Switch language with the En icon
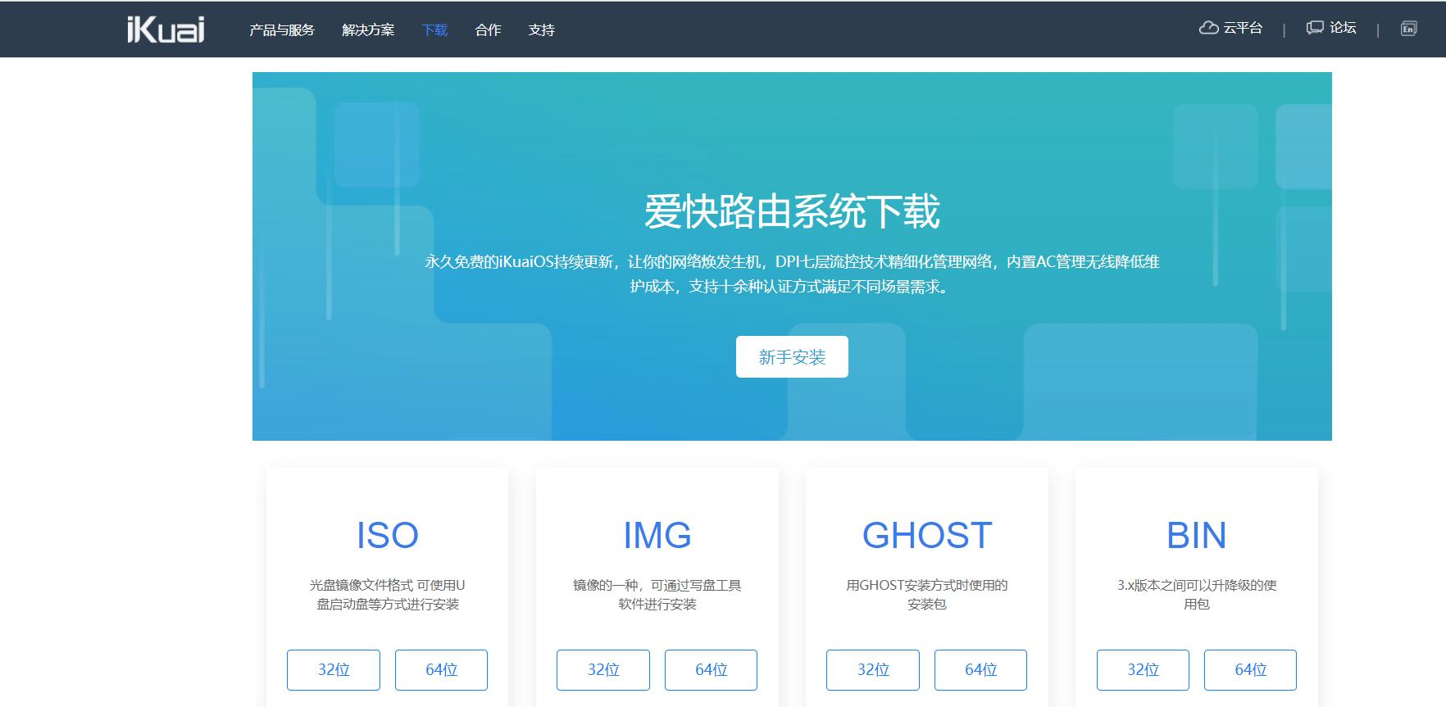The image size is (1446, 707). point(1408,29)
